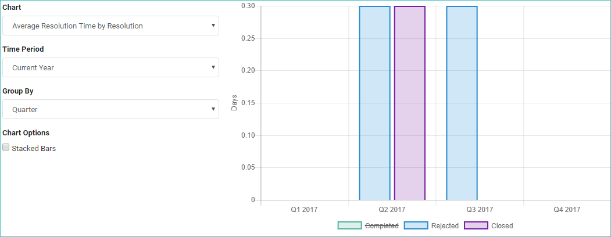Click the blue Rejected bar in Q3 2017
The width and height of the screenshot is (611, 237).
tap(462, 103)
